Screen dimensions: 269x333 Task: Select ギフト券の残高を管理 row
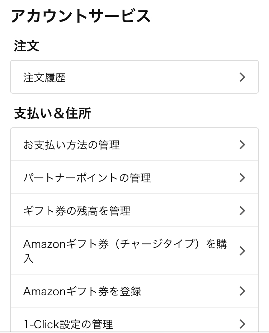coord(134,210)
